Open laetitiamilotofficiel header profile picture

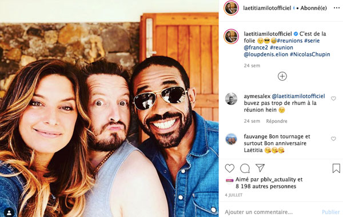click(231, 8)
